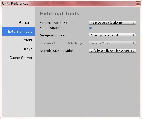Toggle the Editor Attaching checkbox
The width and height of the screenshot is (142, 119).
pos(91,28)
